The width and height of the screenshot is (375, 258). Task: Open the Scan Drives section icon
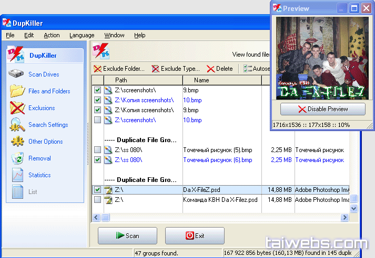17,74
